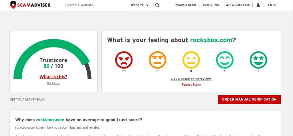Click the count 1 under smiling face
This screenshot has width=293, height=136.
[225, 71]
